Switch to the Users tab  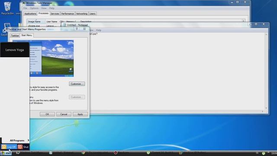click(92, 13)
